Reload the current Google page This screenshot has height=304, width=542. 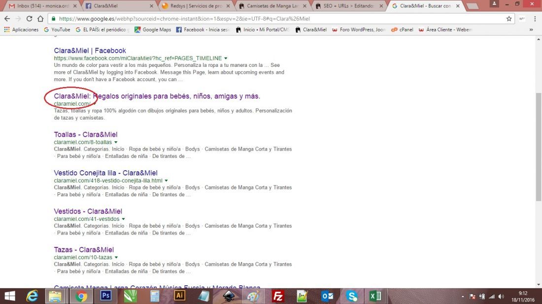[x=30, y=19]
